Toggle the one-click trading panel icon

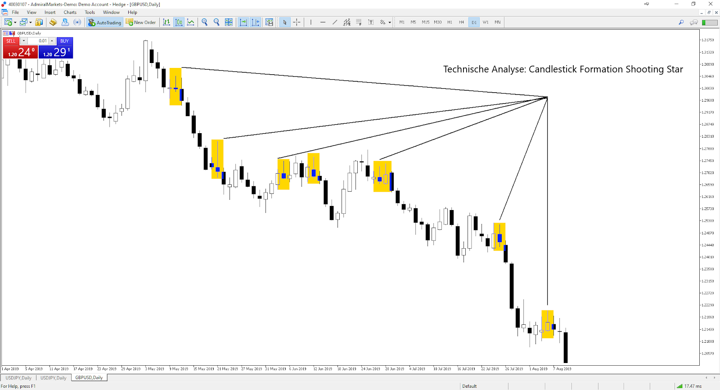[x=12, y=33]
